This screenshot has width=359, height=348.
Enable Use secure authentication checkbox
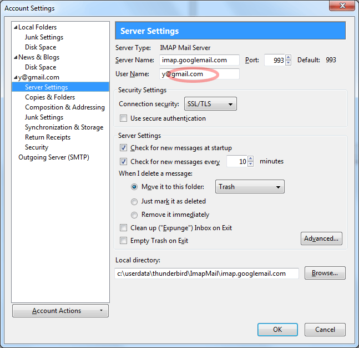pyautogui.click(x=123, y=118)
